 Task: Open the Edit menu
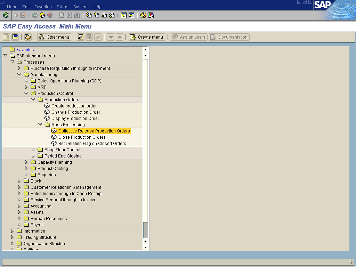pyautogui.click(x=26, y=7)
